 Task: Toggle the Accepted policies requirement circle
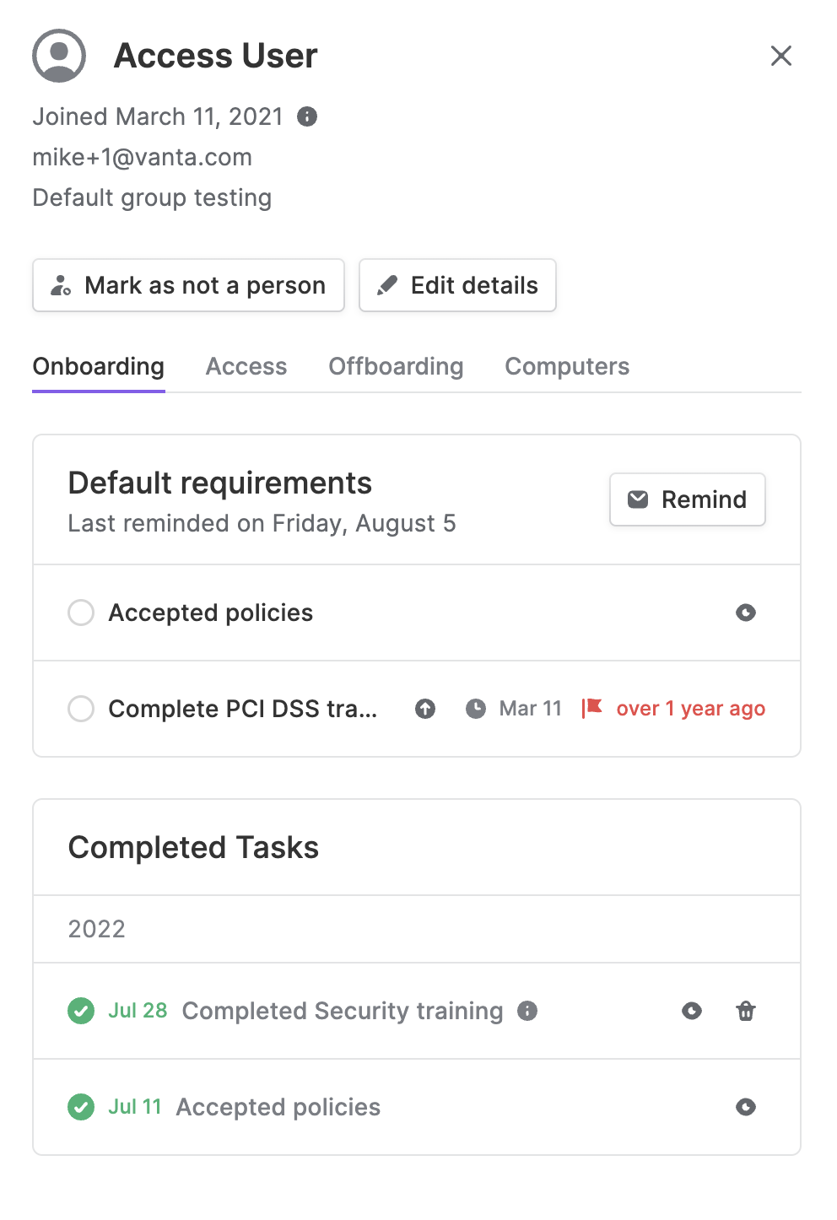pyautogui.click(x=81, y=613)
